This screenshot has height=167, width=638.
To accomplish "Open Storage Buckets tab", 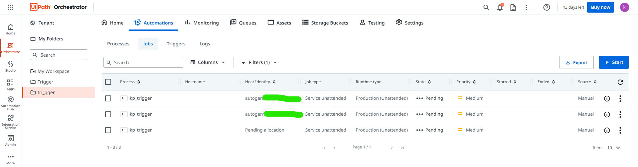I will (x=325, y=23).
